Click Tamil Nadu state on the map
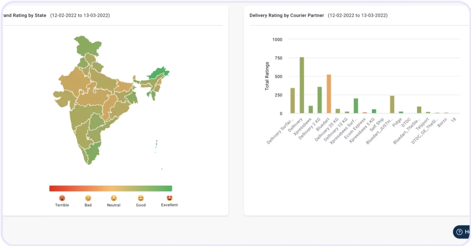471x246 pixels. 94,153
